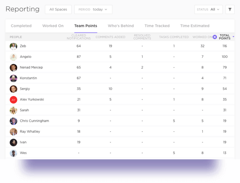Open the filter funnel icon button

click(230, 10)
